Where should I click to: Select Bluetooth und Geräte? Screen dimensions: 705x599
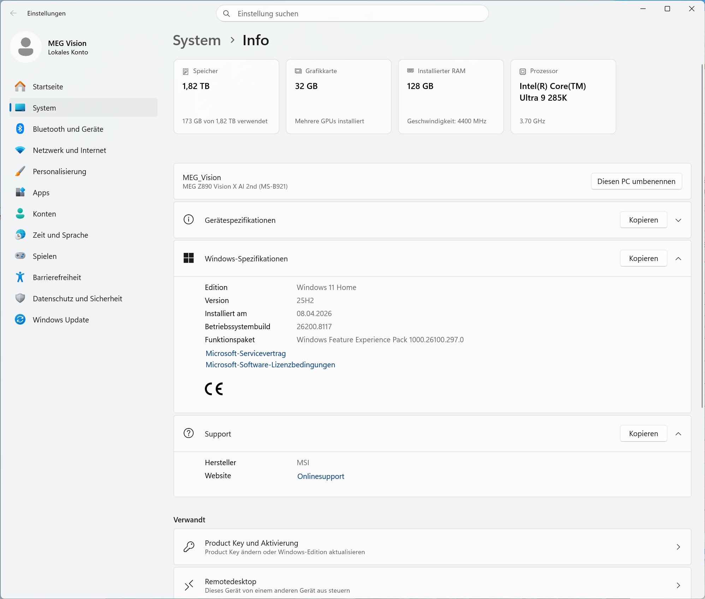83,129
